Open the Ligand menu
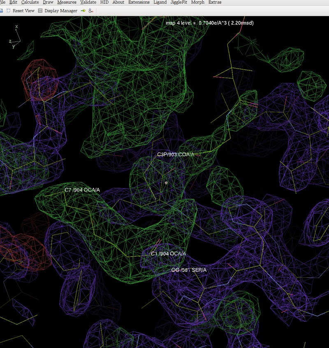The width and height of the screenshot is (329, 348). pyautogui.click(x=160, y=2)
